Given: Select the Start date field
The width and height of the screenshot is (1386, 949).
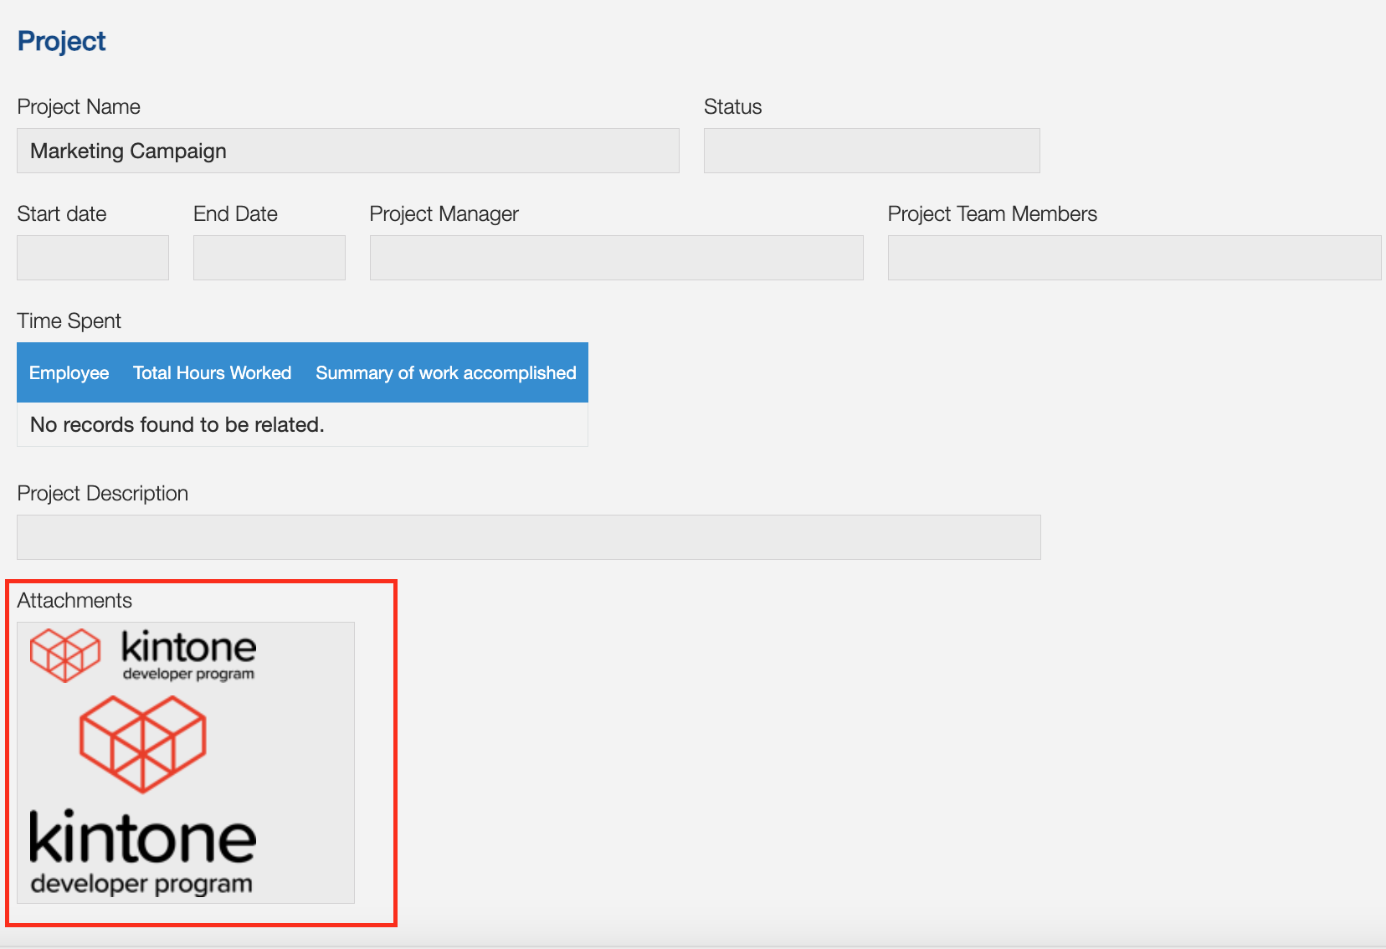Looking at the screenshot, I should tap(92, 257).
